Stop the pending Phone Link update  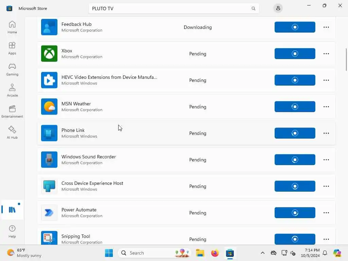click(295, 133)
